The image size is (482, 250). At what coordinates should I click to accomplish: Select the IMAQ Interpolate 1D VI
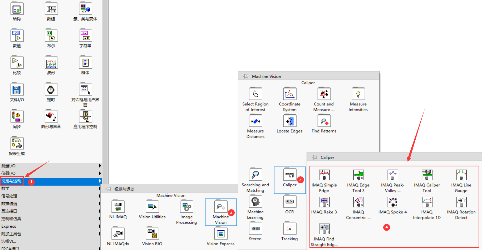[x=427, y=202]
